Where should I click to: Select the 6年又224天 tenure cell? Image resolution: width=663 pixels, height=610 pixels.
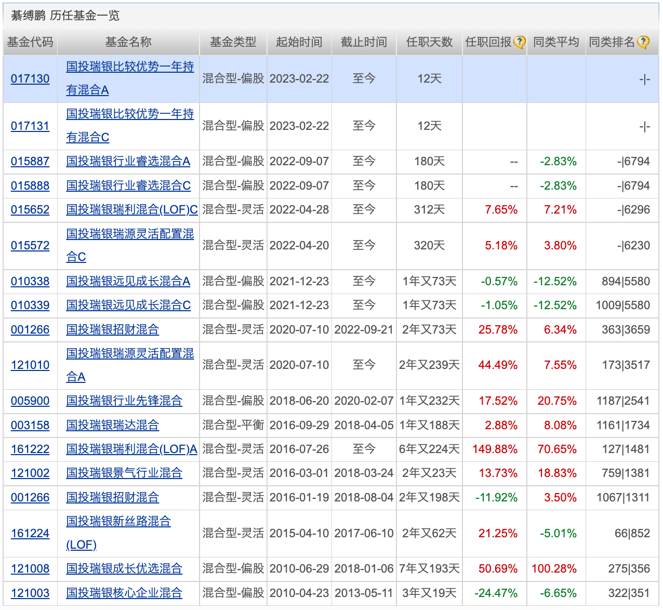pos(429,449)
